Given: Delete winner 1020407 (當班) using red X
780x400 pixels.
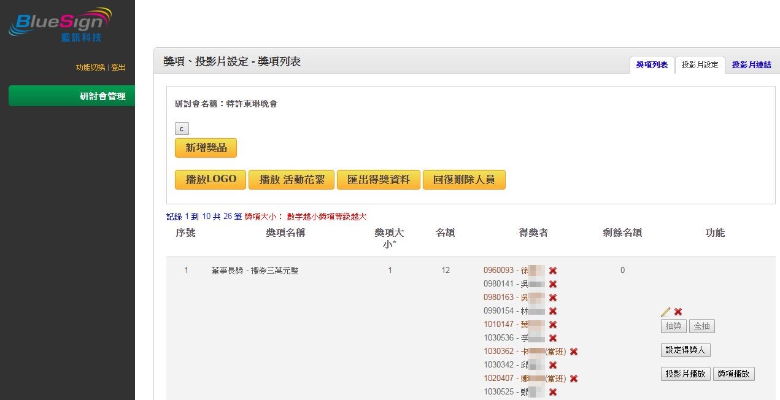Looking at the screenshot, I should 574,379.
